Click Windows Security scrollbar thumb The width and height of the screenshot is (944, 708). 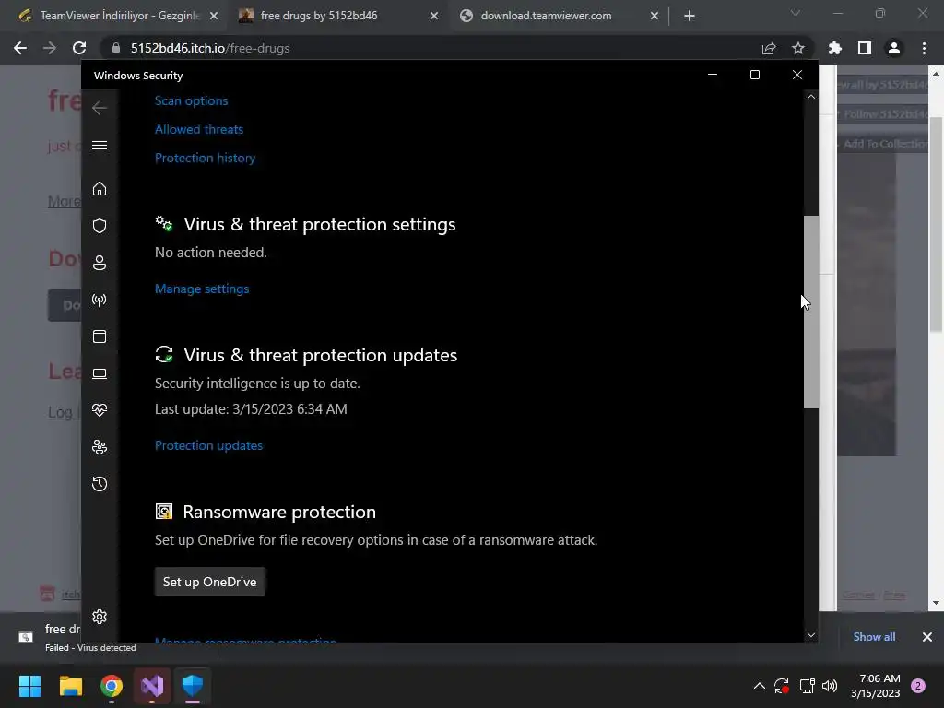pos(811,312)
